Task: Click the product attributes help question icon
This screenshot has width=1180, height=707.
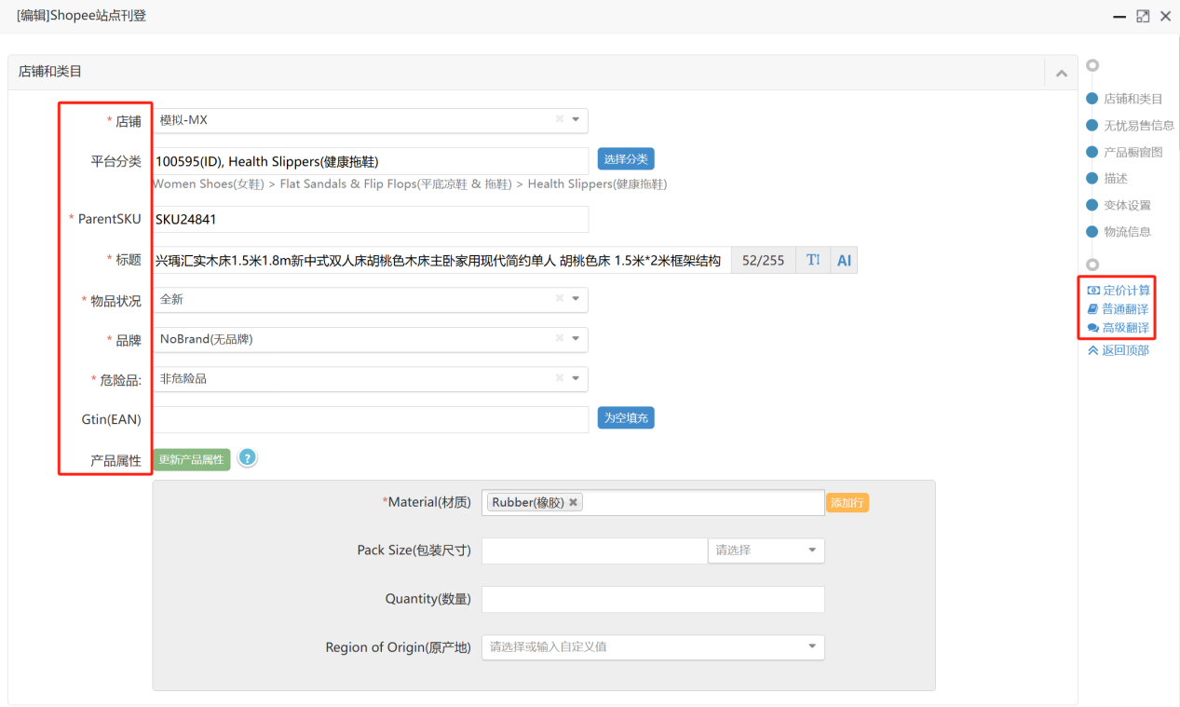Action: click(247, 458)
